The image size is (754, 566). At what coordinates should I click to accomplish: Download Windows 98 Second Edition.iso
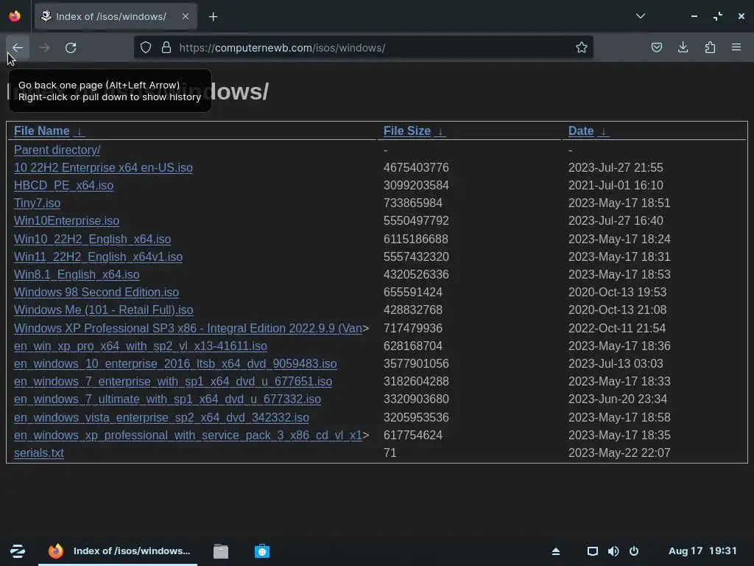click(96, 292)
